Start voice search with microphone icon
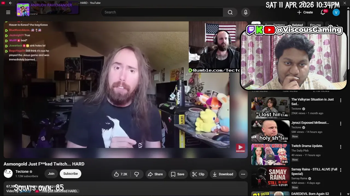Screen dimensions: 350x196 (x=246, y=12)
